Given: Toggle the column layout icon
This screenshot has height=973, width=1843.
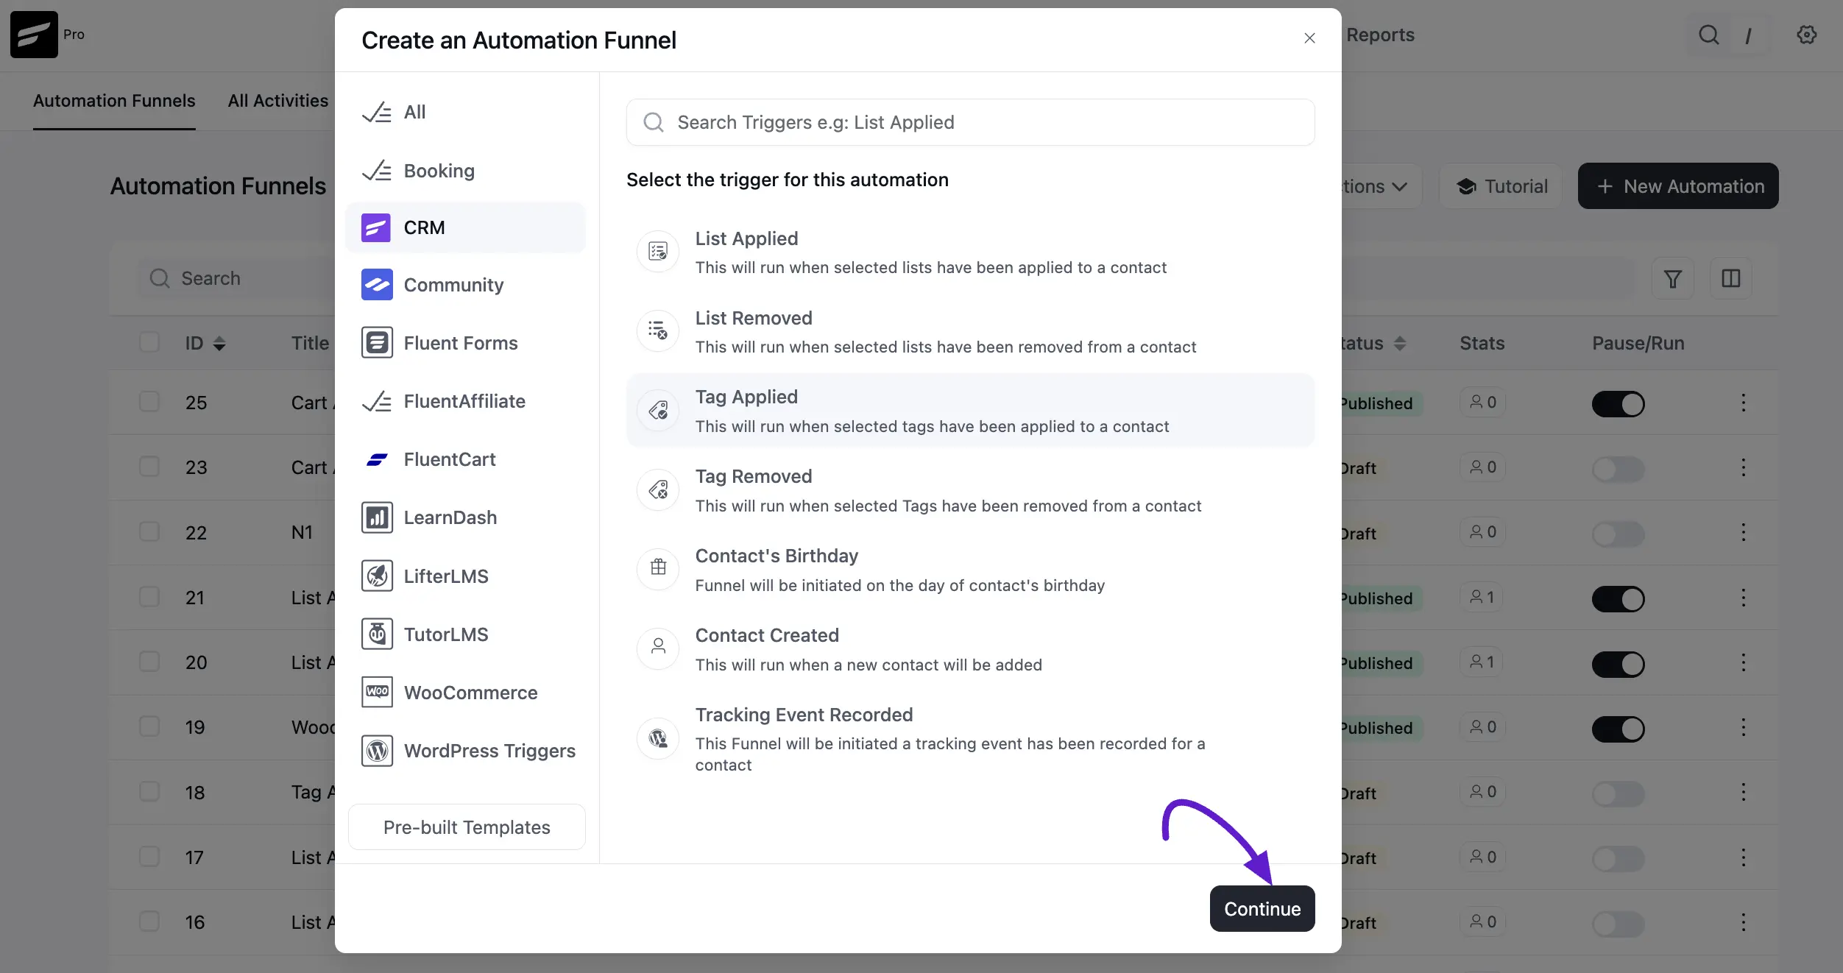Looking at the screenshot, I should (1731, 278).
